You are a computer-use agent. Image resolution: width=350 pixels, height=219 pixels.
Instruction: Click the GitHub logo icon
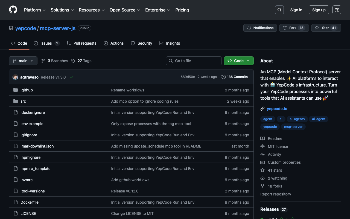click(x=13, y=10)
